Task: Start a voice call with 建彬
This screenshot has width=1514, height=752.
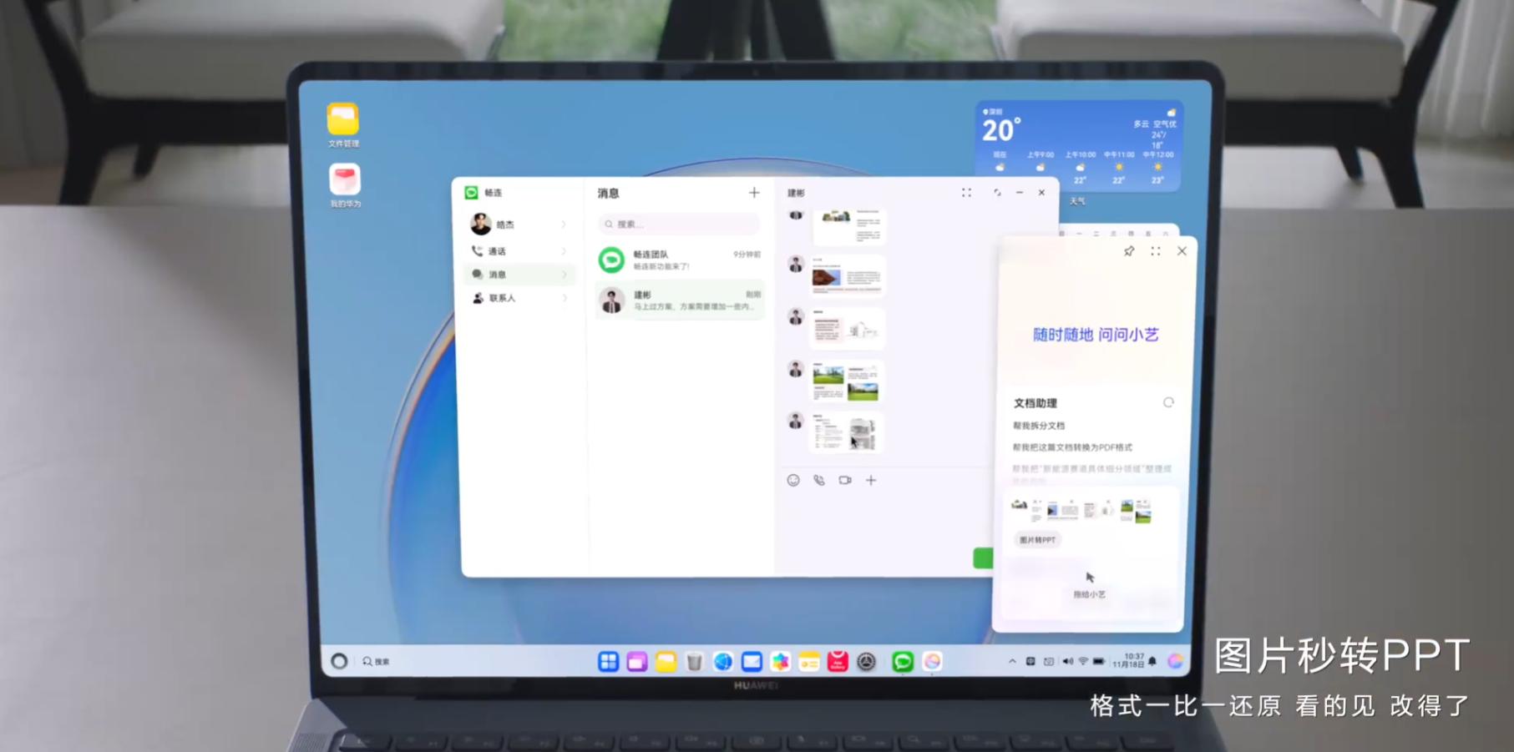Action: [x=819, y=480]
